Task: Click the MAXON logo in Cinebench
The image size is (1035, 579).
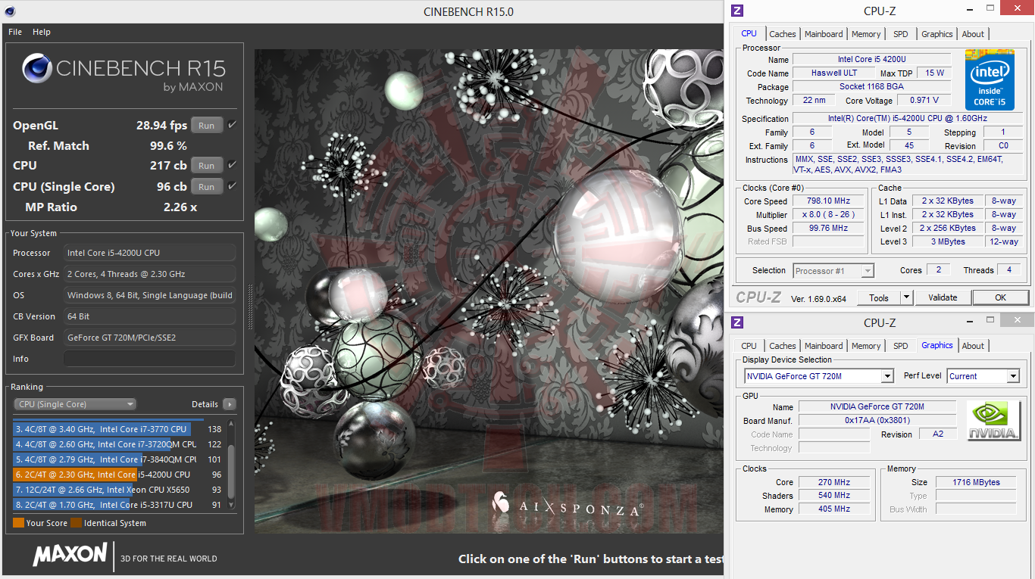Action: point(70,554)
